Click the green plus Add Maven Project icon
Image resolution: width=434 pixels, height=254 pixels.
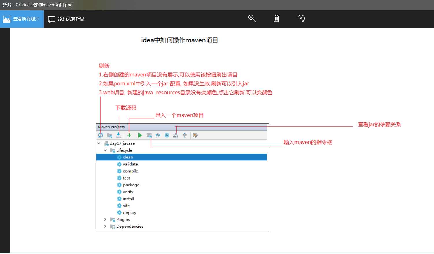pos(129,135)
